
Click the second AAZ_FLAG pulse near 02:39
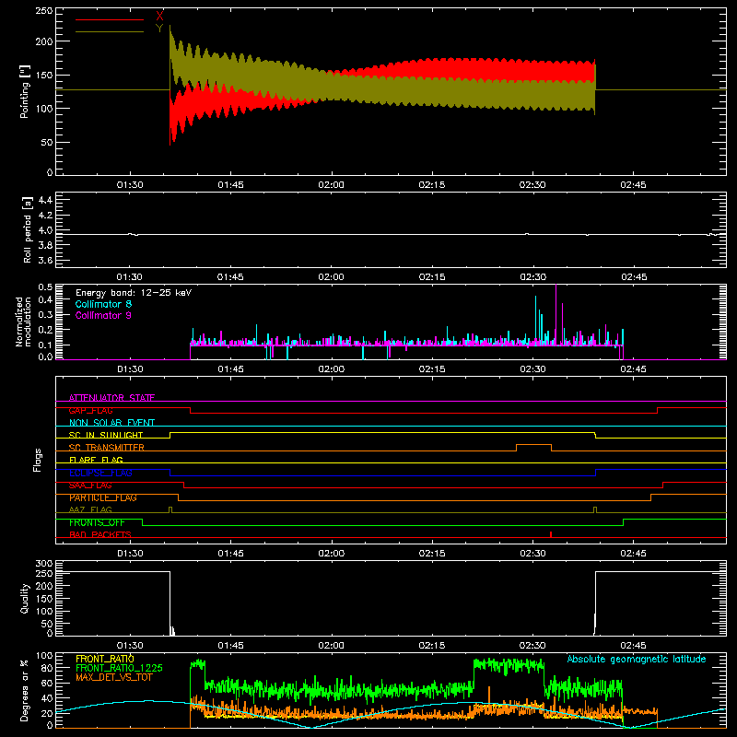point(595,509)
